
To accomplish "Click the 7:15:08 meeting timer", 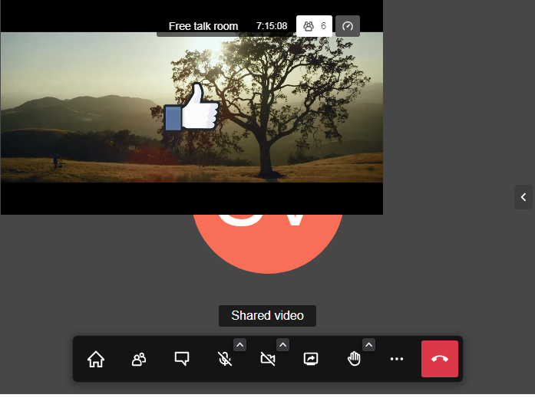I will [272, 26].
